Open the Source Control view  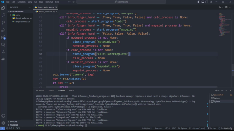pos(3,23)
